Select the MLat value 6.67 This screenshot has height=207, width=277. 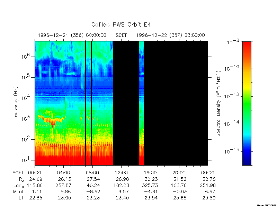(210, 191)
